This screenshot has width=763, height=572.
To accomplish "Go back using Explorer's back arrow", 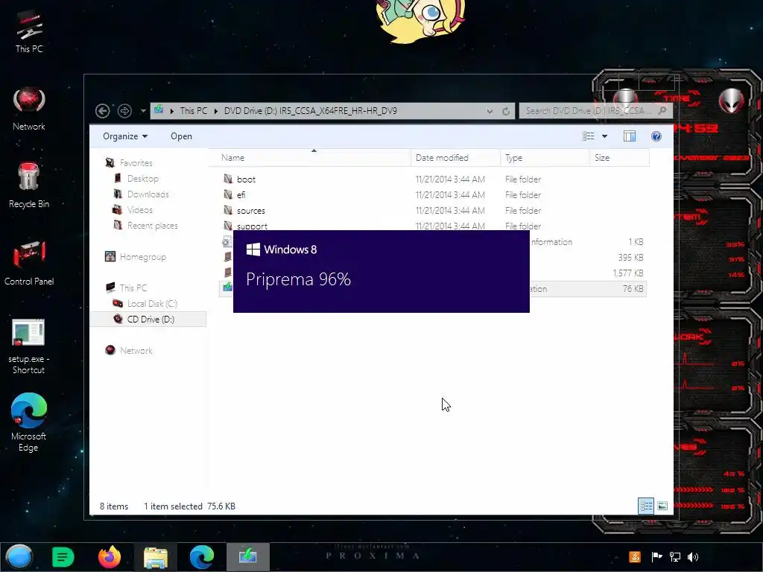I will pyautogui.click(x=102, y=111).
